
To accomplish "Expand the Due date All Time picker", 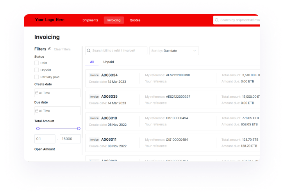I will (x=57, y=111).
